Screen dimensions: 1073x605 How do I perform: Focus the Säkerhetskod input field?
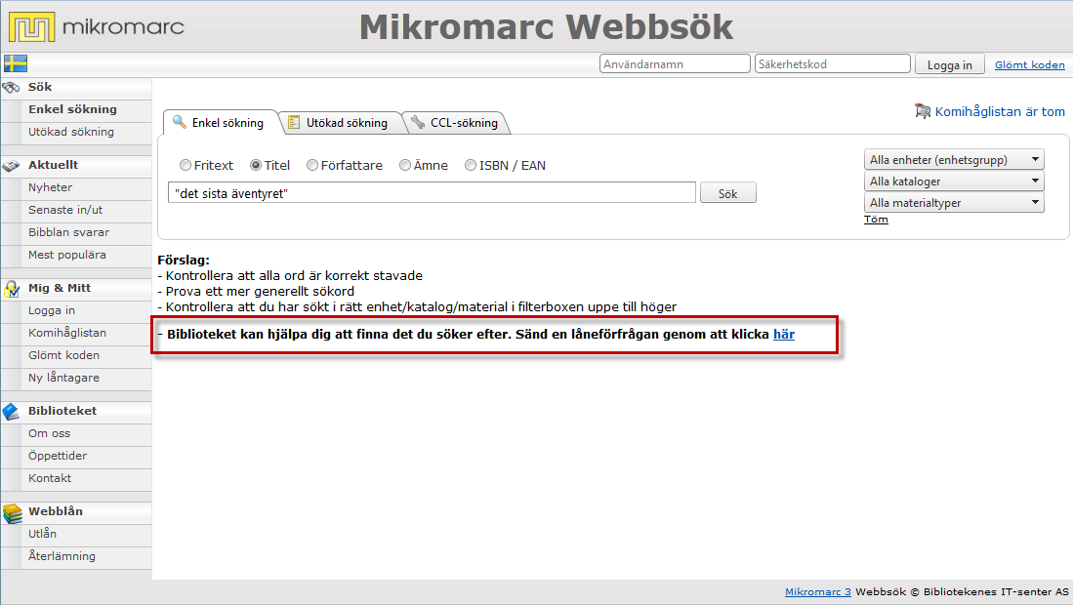coord(832,63)
